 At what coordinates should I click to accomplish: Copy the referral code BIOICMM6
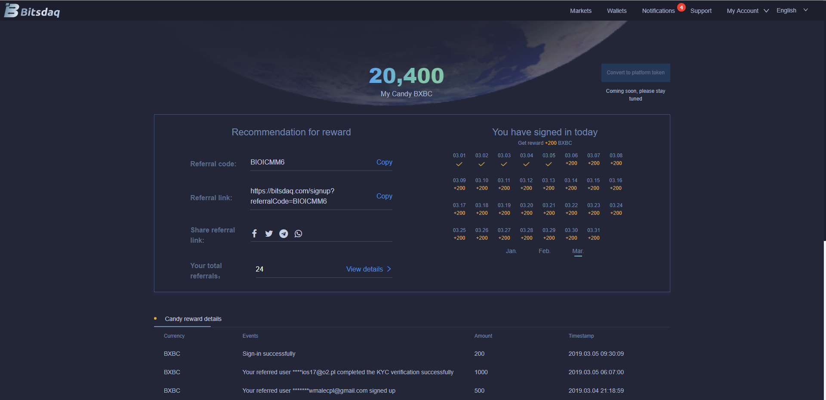click(384, 162)
